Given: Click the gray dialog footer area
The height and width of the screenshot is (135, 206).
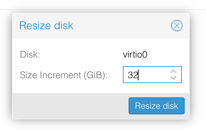Looking at the screenshot, I should [x=101, y=106].
